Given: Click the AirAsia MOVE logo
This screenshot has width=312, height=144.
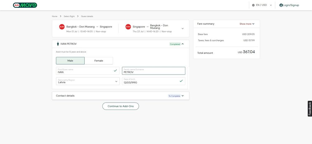Looking at the screenshot, I should 25,5.
